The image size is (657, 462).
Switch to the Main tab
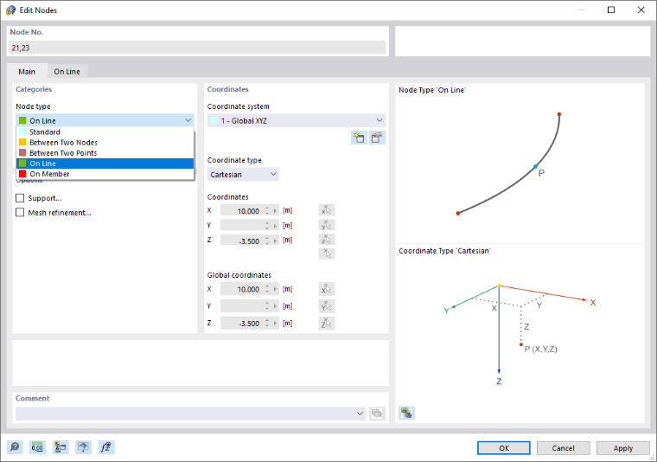click(x=27, y=72)
